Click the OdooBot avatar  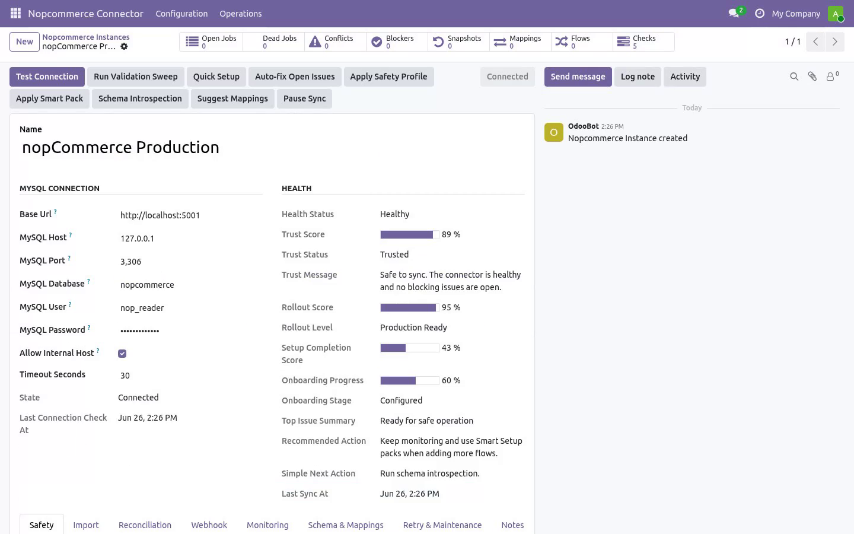coord(554,132)
